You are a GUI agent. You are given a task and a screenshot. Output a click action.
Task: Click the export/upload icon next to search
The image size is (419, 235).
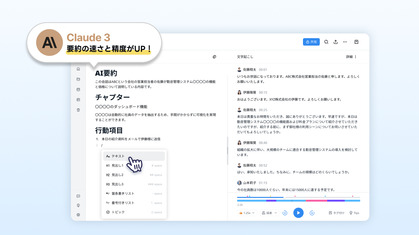[x=336, y=42]
